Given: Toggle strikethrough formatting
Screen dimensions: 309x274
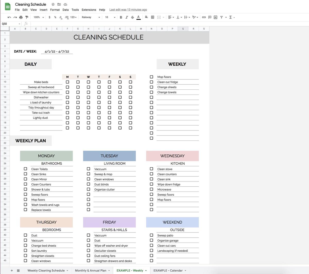Looking at the screenshot, I should click(x=132, y=17).
